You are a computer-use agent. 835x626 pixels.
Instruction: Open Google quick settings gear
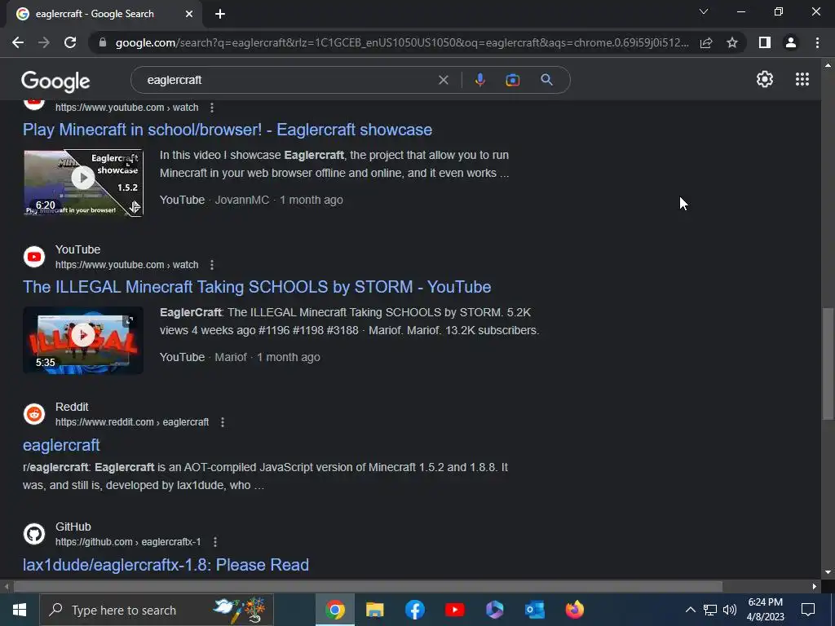(765, 79)
